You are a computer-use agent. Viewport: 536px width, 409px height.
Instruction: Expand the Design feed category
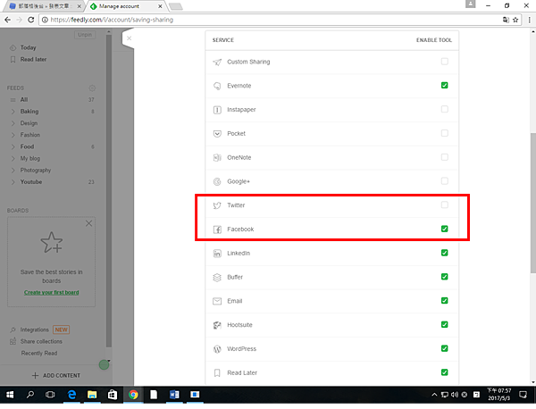[x=13, y=123]
